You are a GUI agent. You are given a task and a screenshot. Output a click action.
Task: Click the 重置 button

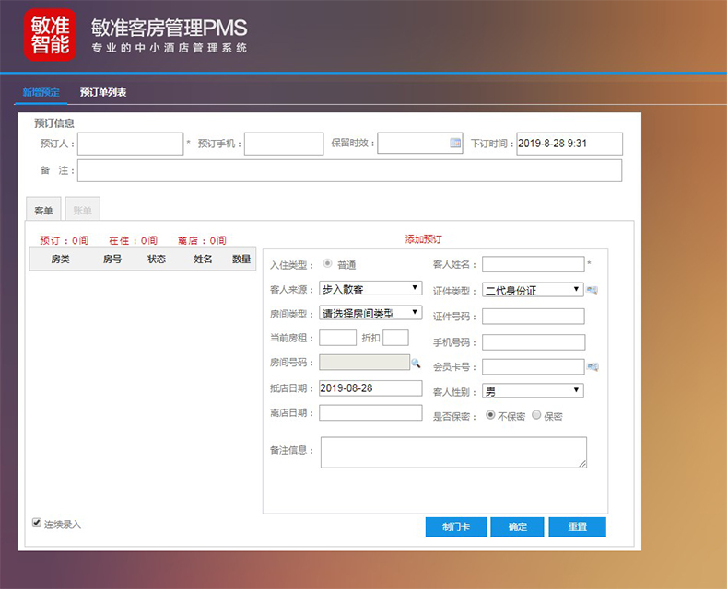[x=577, y=527]
